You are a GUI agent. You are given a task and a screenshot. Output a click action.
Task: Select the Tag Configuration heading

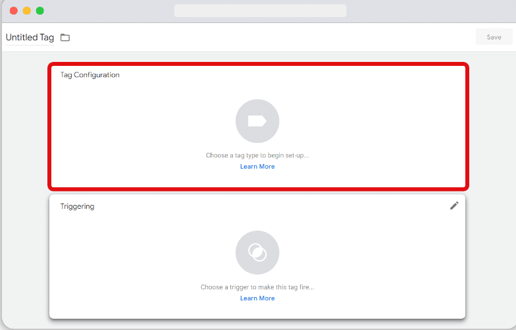coord(90,75)
